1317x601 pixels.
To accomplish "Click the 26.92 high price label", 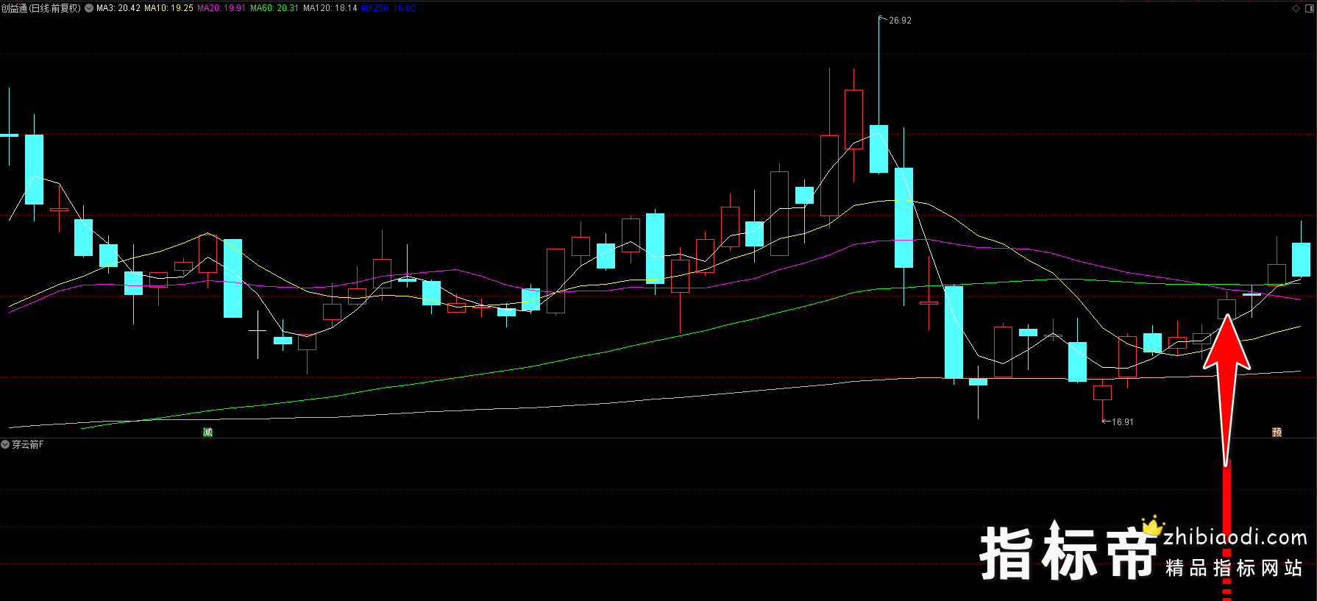I will point(900,21).
